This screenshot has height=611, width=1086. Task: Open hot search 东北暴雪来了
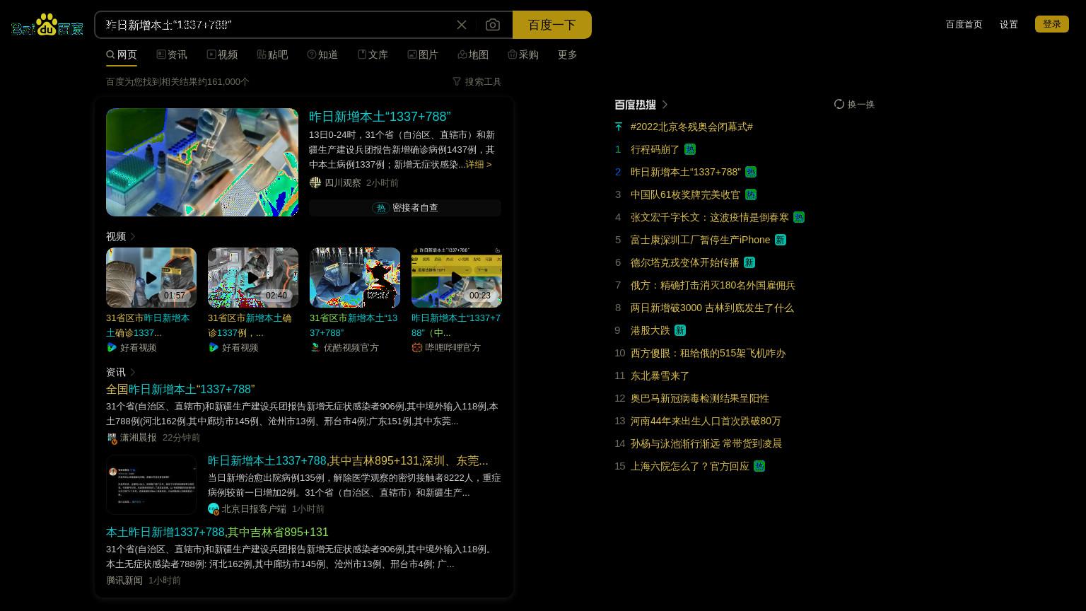660,376
